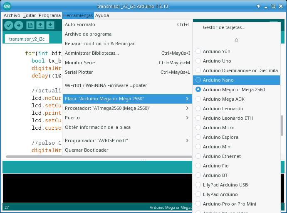Open the Serial Plotter entry

point(127,72)
